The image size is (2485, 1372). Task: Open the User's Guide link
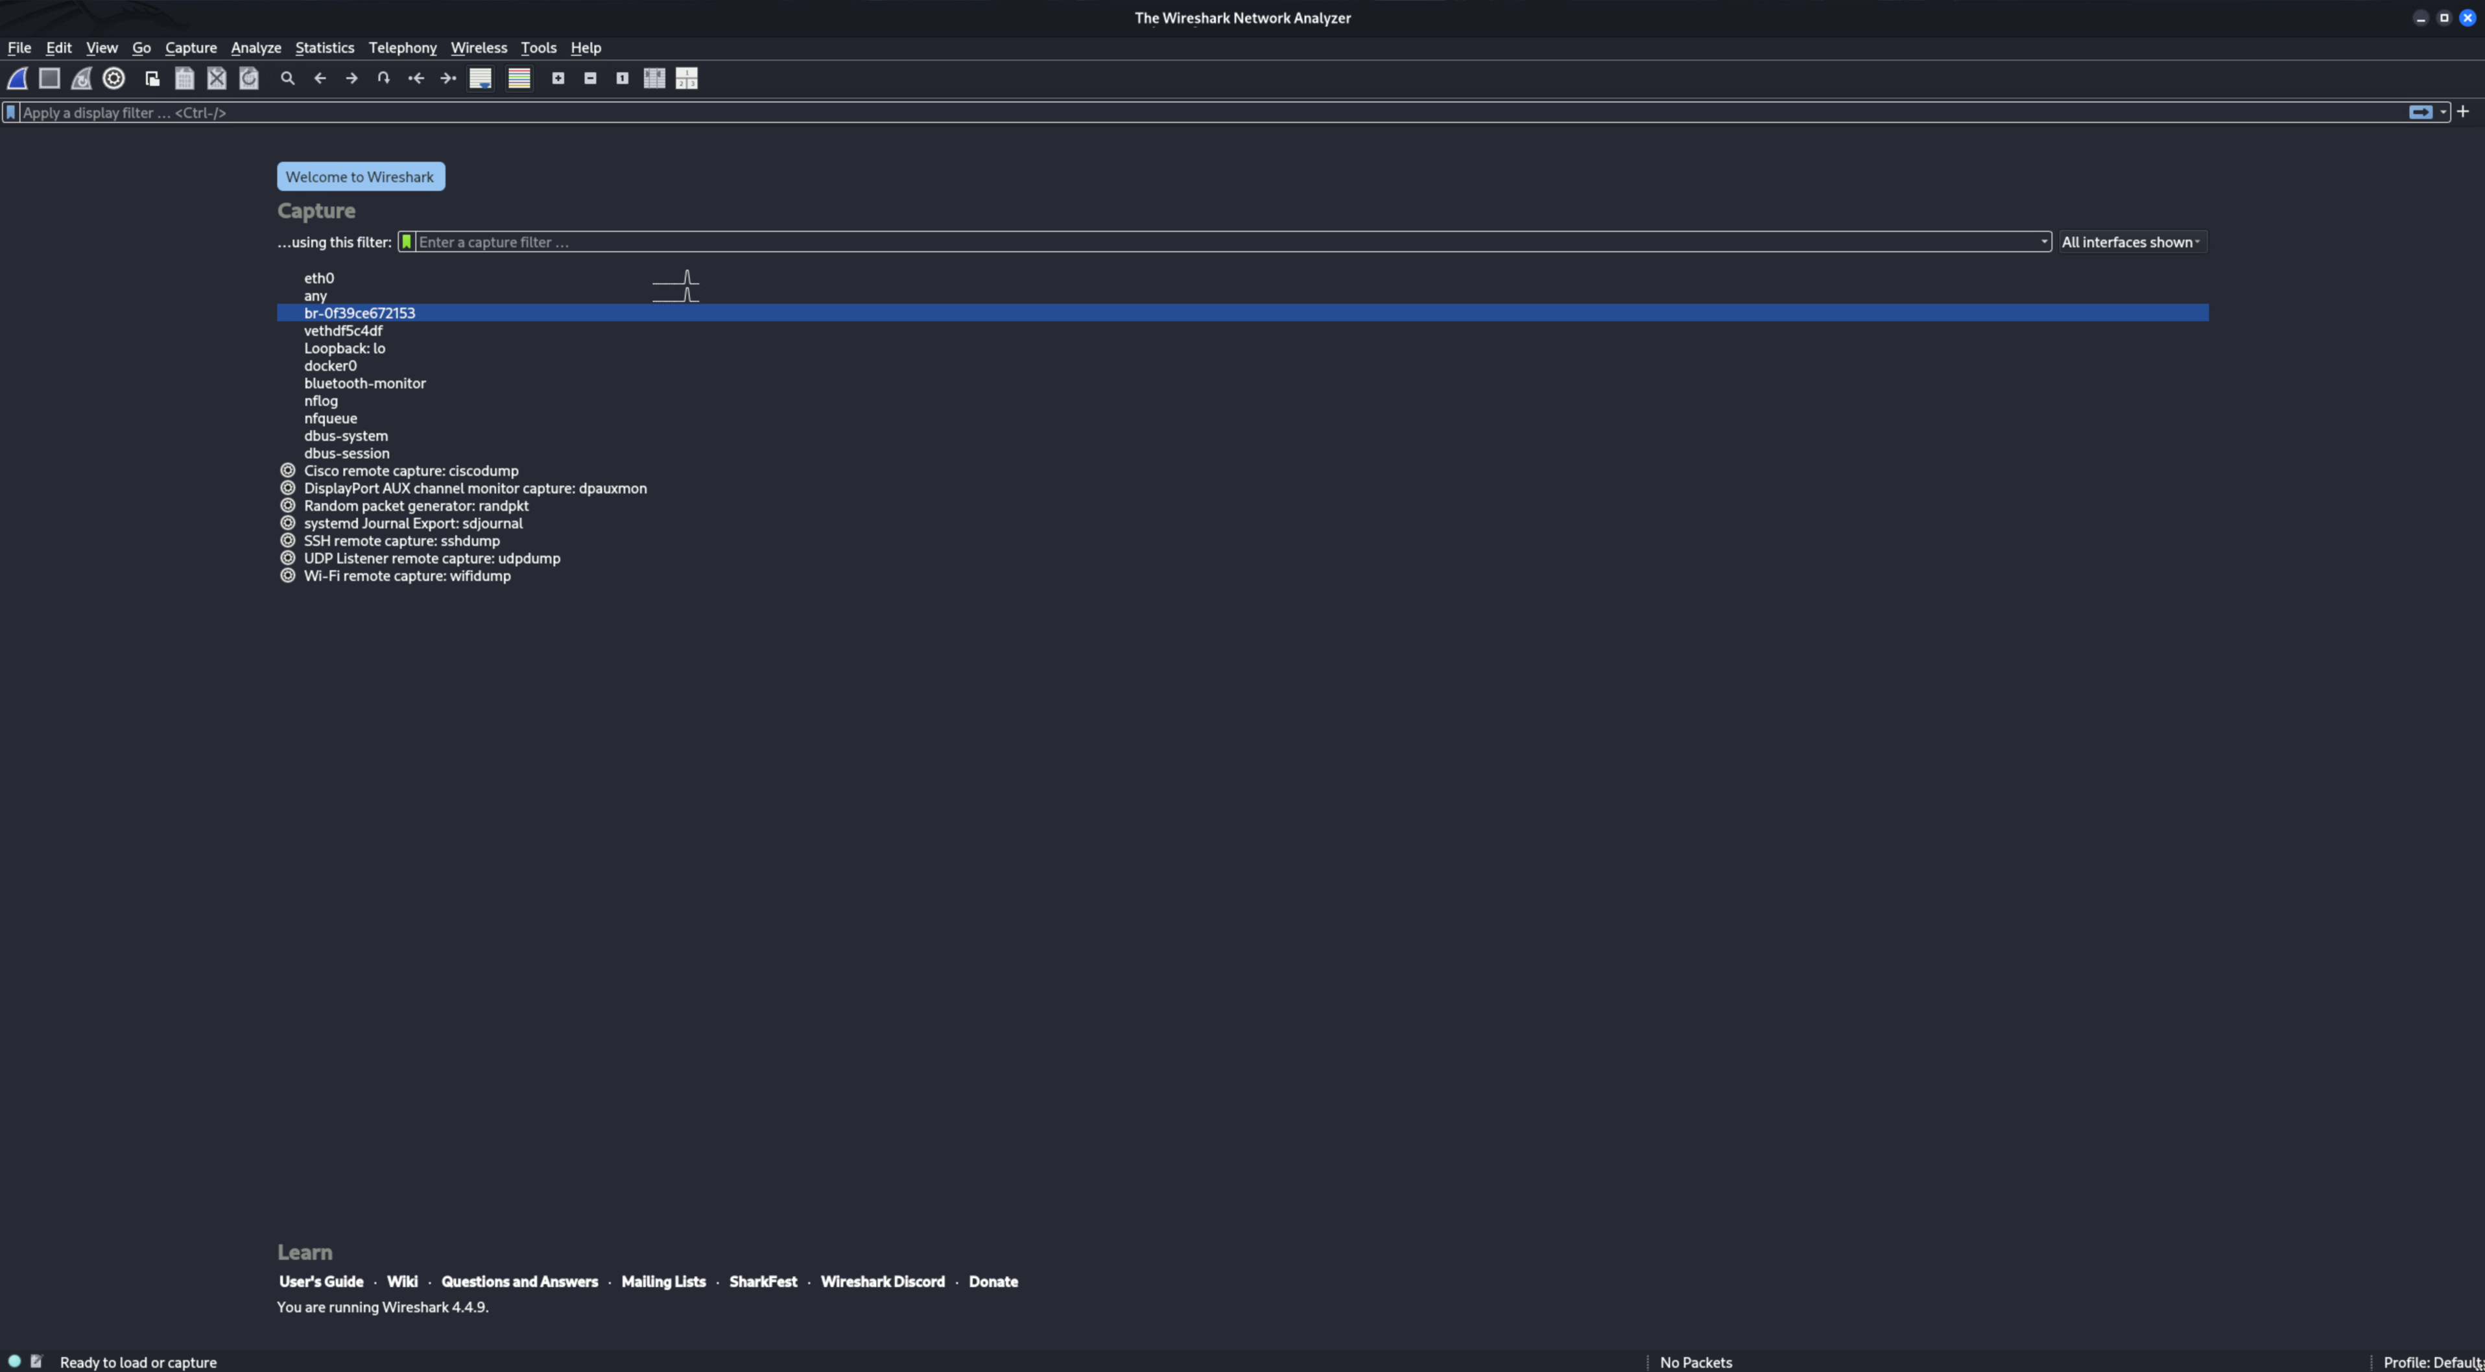(321, 1281)
